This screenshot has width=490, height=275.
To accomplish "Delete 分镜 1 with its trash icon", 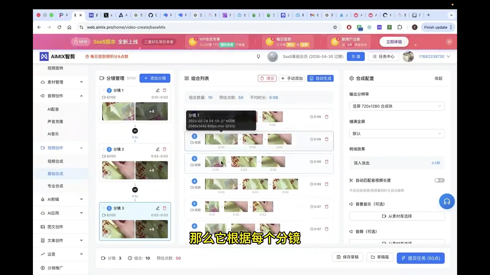I will coord(165,91).
